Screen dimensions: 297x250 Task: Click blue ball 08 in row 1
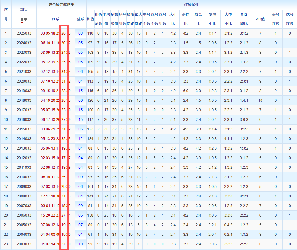80,33
